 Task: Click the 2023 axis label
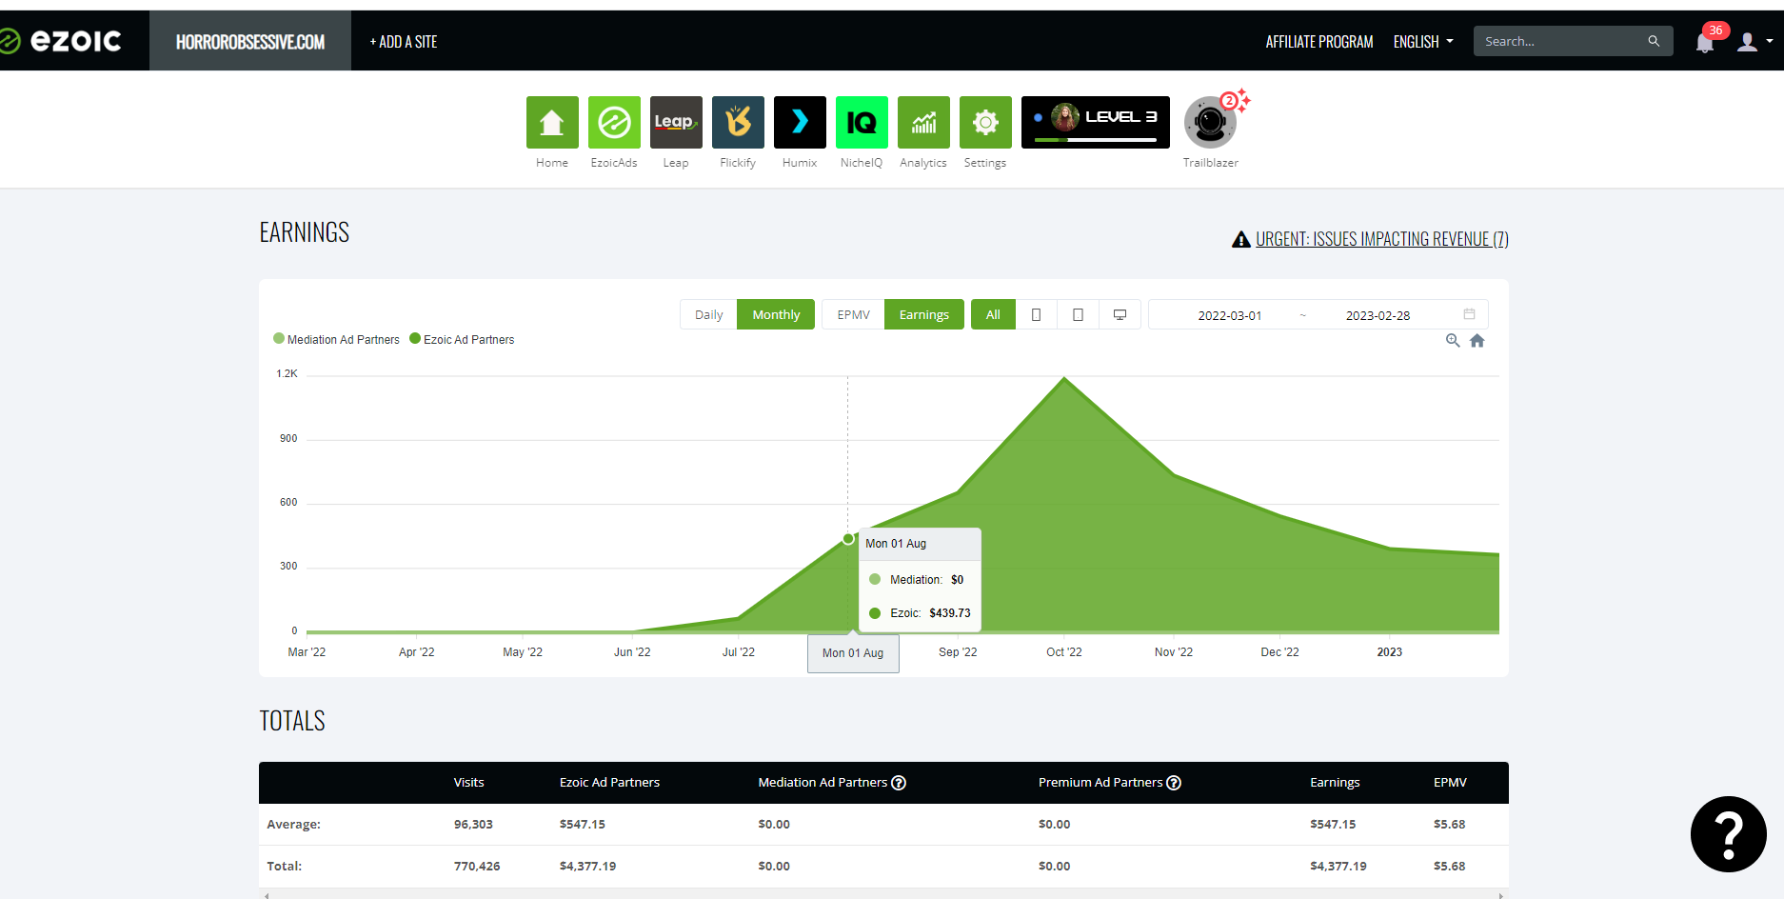1389,652
